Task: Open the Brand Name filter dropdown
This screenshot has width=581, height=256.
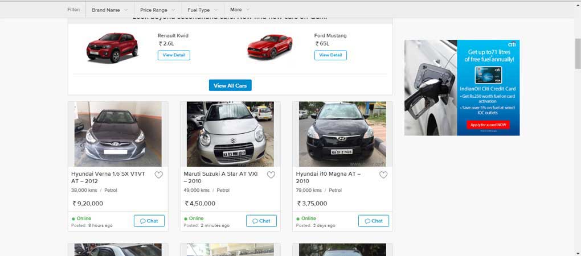Action: [110, 10]
